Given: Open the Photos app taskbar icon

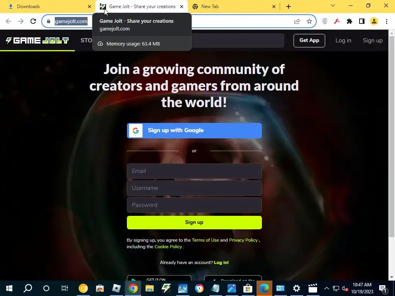Looking at the screenshot, I should (231, 288).
